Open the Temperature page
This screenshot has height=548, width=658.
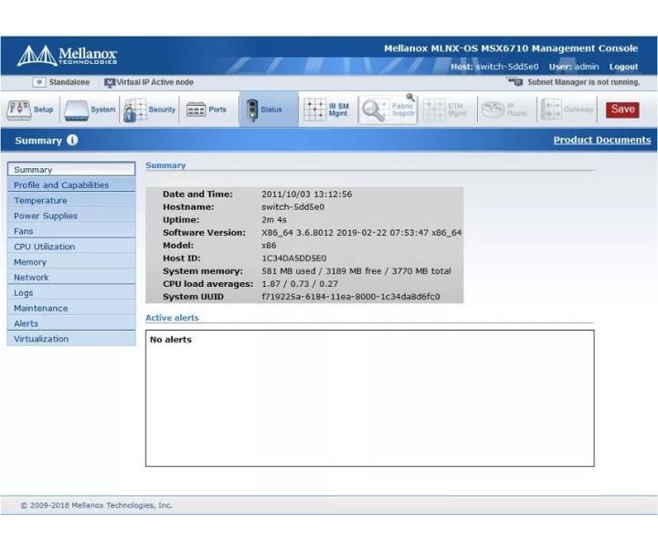coord(71,200)
